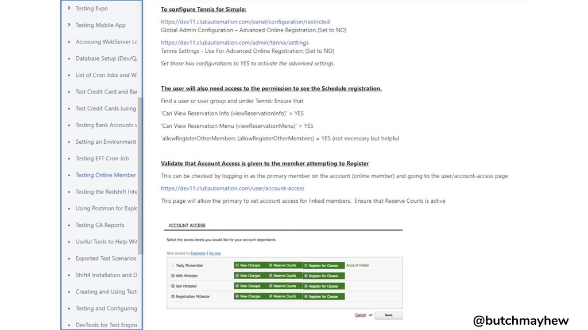Toggle the Son Mctester row checkbox

173,286
